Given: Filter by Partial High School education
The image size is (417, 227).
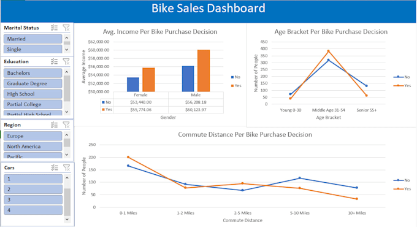Looking at the screenshot, I should point(33,113).
